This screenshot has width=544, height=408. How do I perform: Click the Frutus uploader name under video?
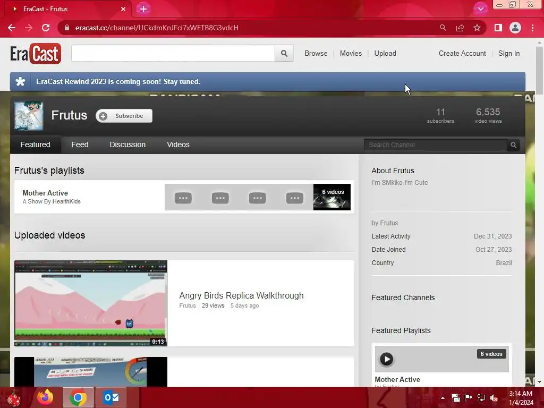(188, 305)
